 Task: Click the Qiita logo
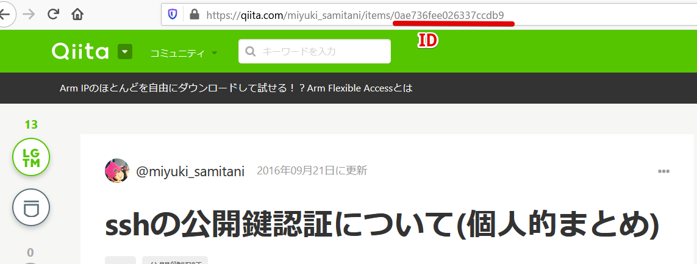pyautogui.click(x=80, y=52)
